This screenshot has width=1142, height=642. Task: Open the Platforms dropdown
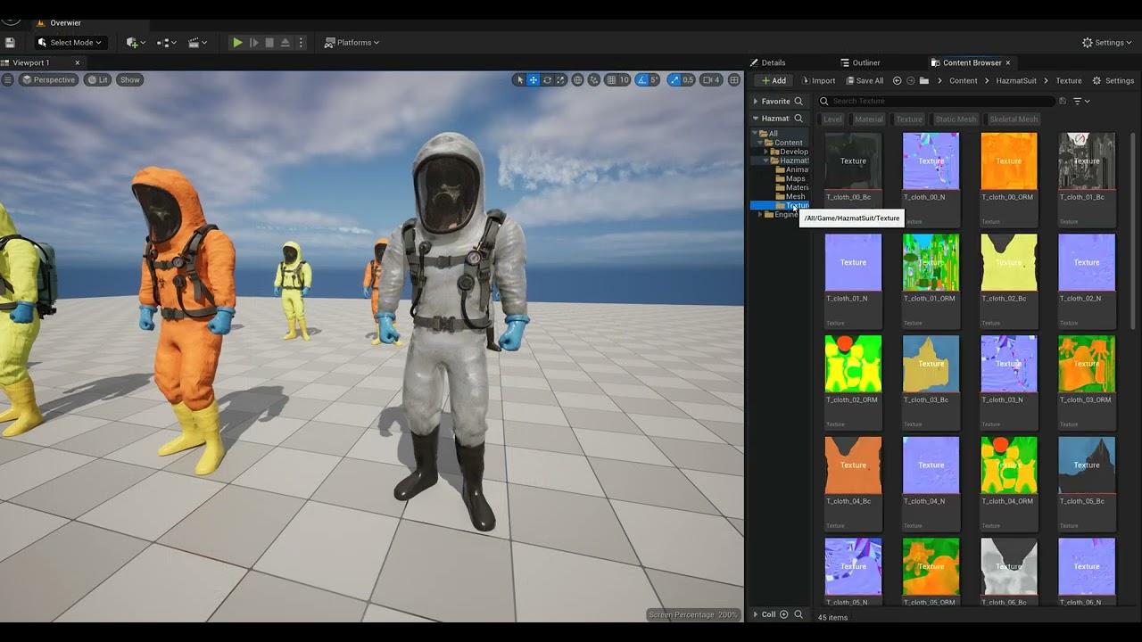pyautogui.click(x=352, y=42)
